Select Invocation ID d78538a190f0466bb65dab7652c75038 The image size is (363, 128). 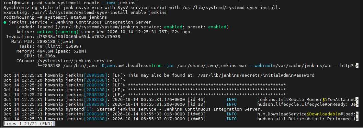click(78, 37)
